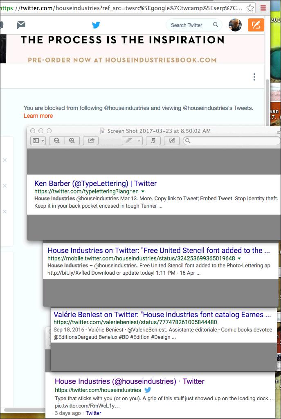The height and width of the screenshot is (419, 281).
Task: Open the profile avatar menu
Action: tap(235, 25)
